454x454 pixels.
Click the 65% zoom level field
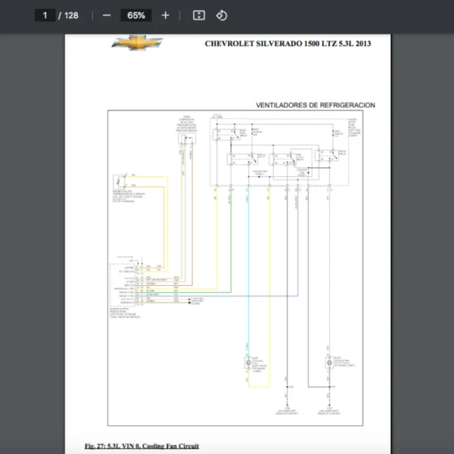[x=136, y=15]
